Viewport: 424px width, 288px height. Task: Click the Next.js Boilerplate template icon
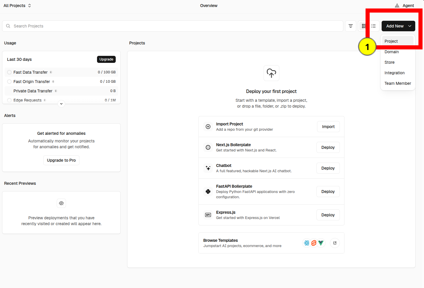[x=208, y=147]
